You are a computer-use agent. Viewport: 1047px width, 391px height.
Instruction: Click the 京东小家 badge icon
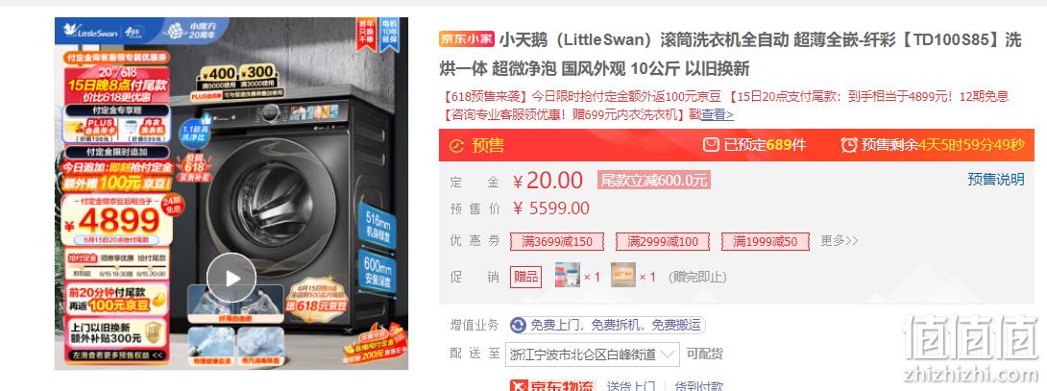466,38
